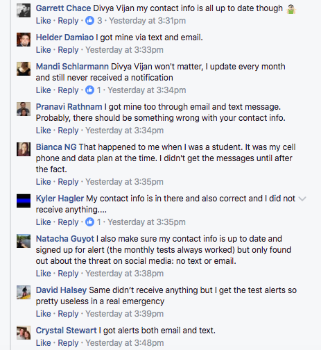Image resolution: width=321 pixels, height=350 pixels.
Task: Open Mandi Schlarmann's profile name link
Action: [72, 67]
